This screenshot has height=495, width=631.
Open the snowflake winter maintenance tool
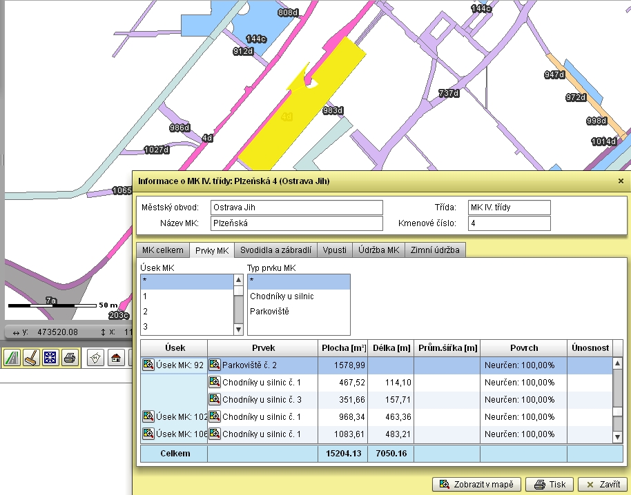[x=50, y=357]
